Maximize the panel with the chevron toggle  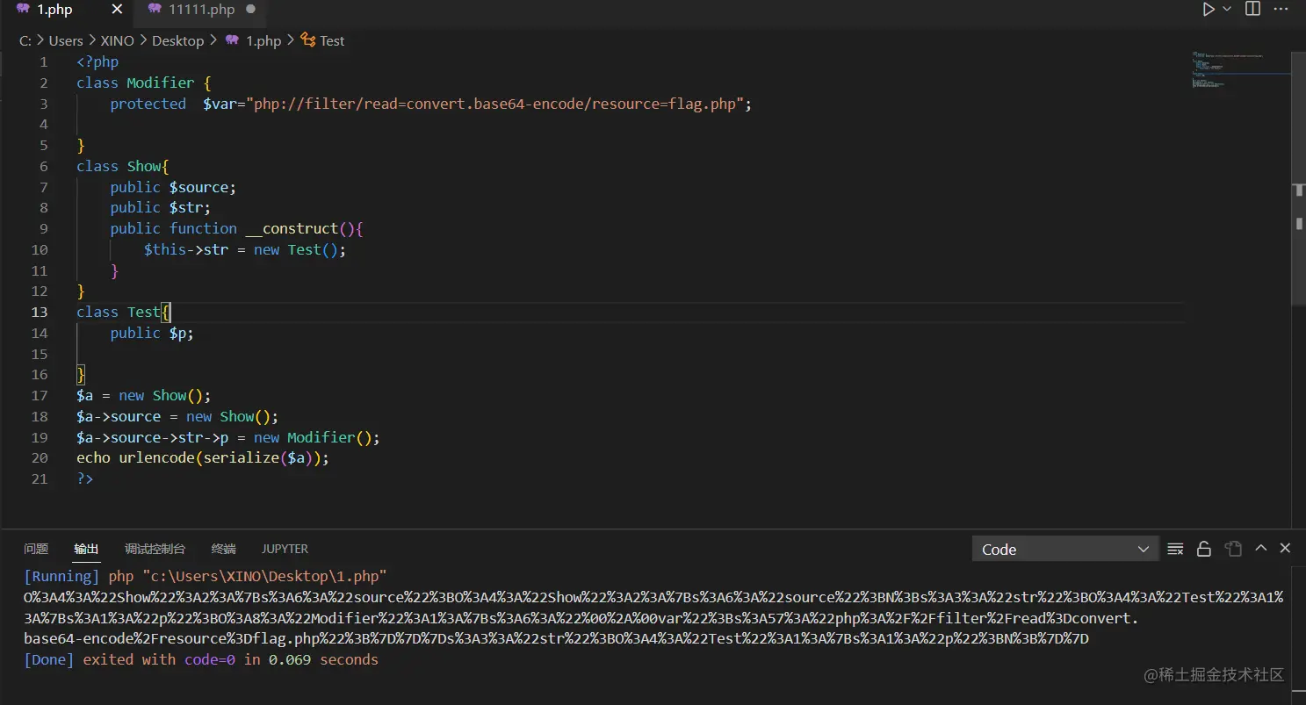pos(1260,548)
